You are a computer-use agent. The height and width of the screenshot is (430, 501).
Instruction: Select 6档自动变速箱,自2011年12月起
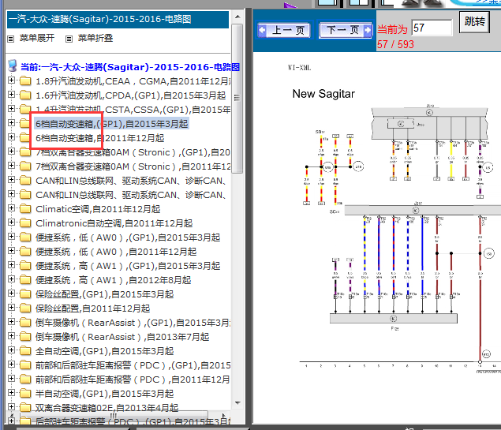coord(99,138)
